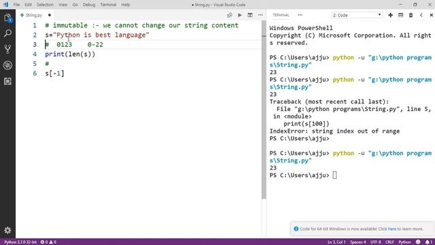Viewport: 435px width, 245px height.
Task: Click 'Windows PowerShell' text in terminal
Action: tap(301, 28)
